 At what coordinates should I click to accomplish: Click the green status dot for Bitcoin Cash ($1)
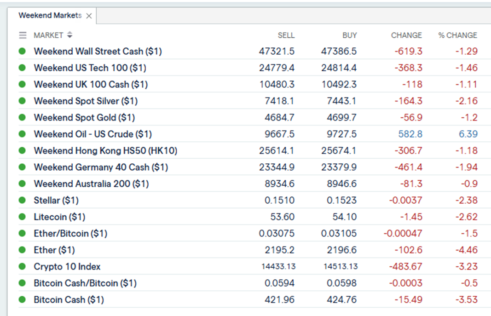point(22,300)
